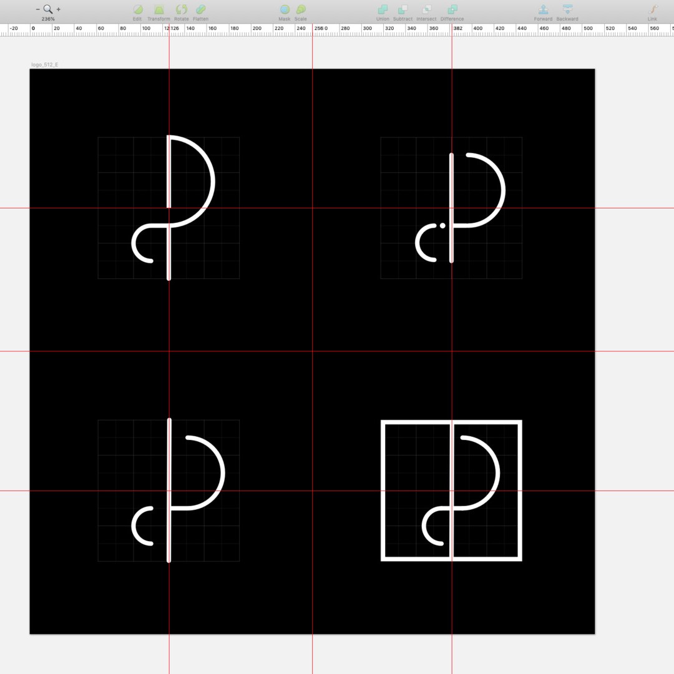Zoom out with the minus button
The width and height of the screenshot is (674, 674).
[38, 9]
